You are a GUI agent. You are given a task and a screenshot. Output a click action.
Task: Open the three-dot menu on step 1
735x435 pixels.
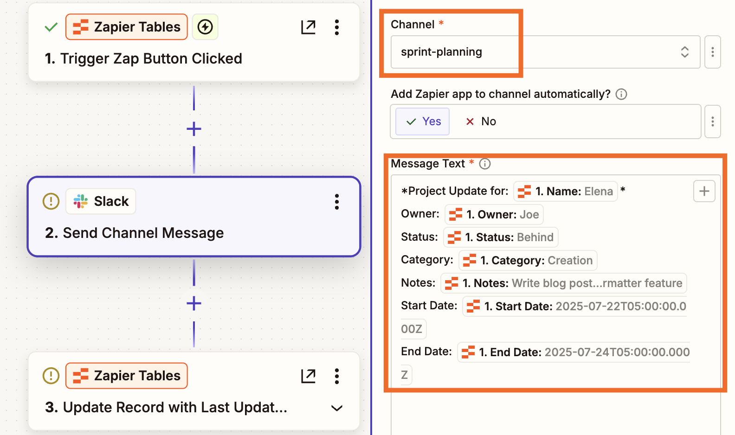(337, 27)
